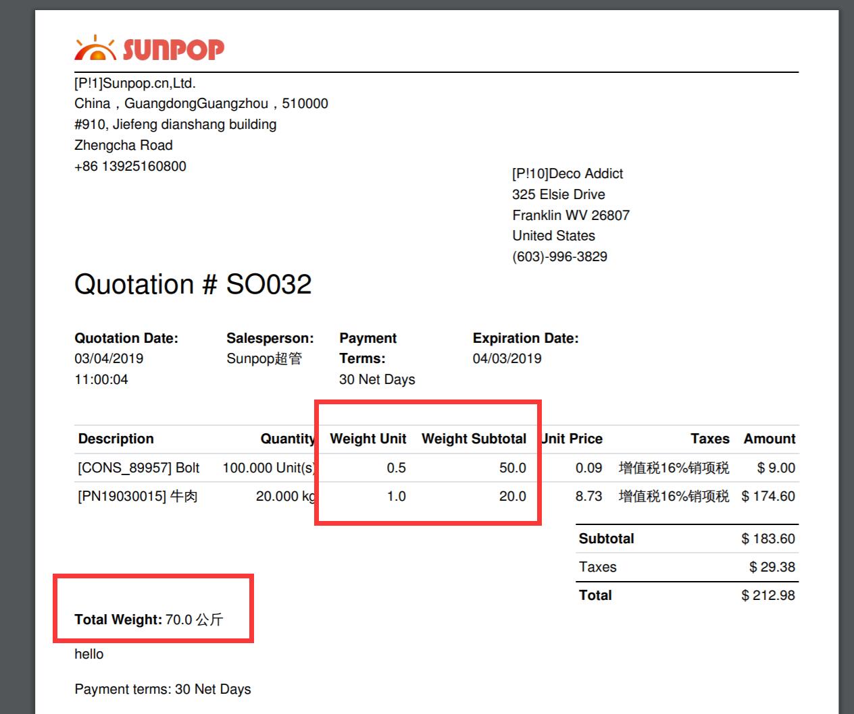Click the weight subtotal value 20.0
The height and width of the screenshot is (714, 854).
click(x=513, y=496)
